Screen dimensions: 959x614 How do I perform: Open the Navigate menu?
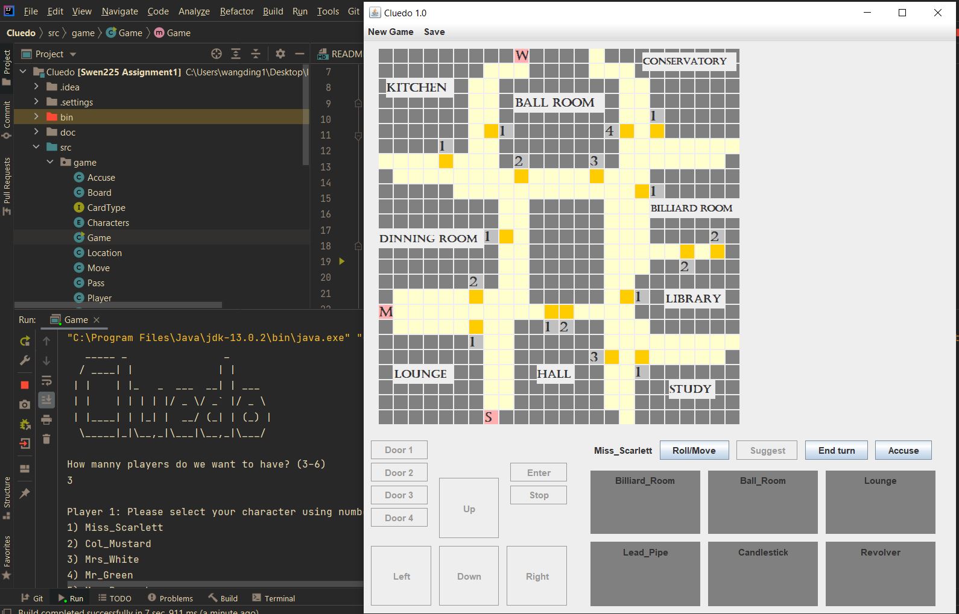point(119,11)
